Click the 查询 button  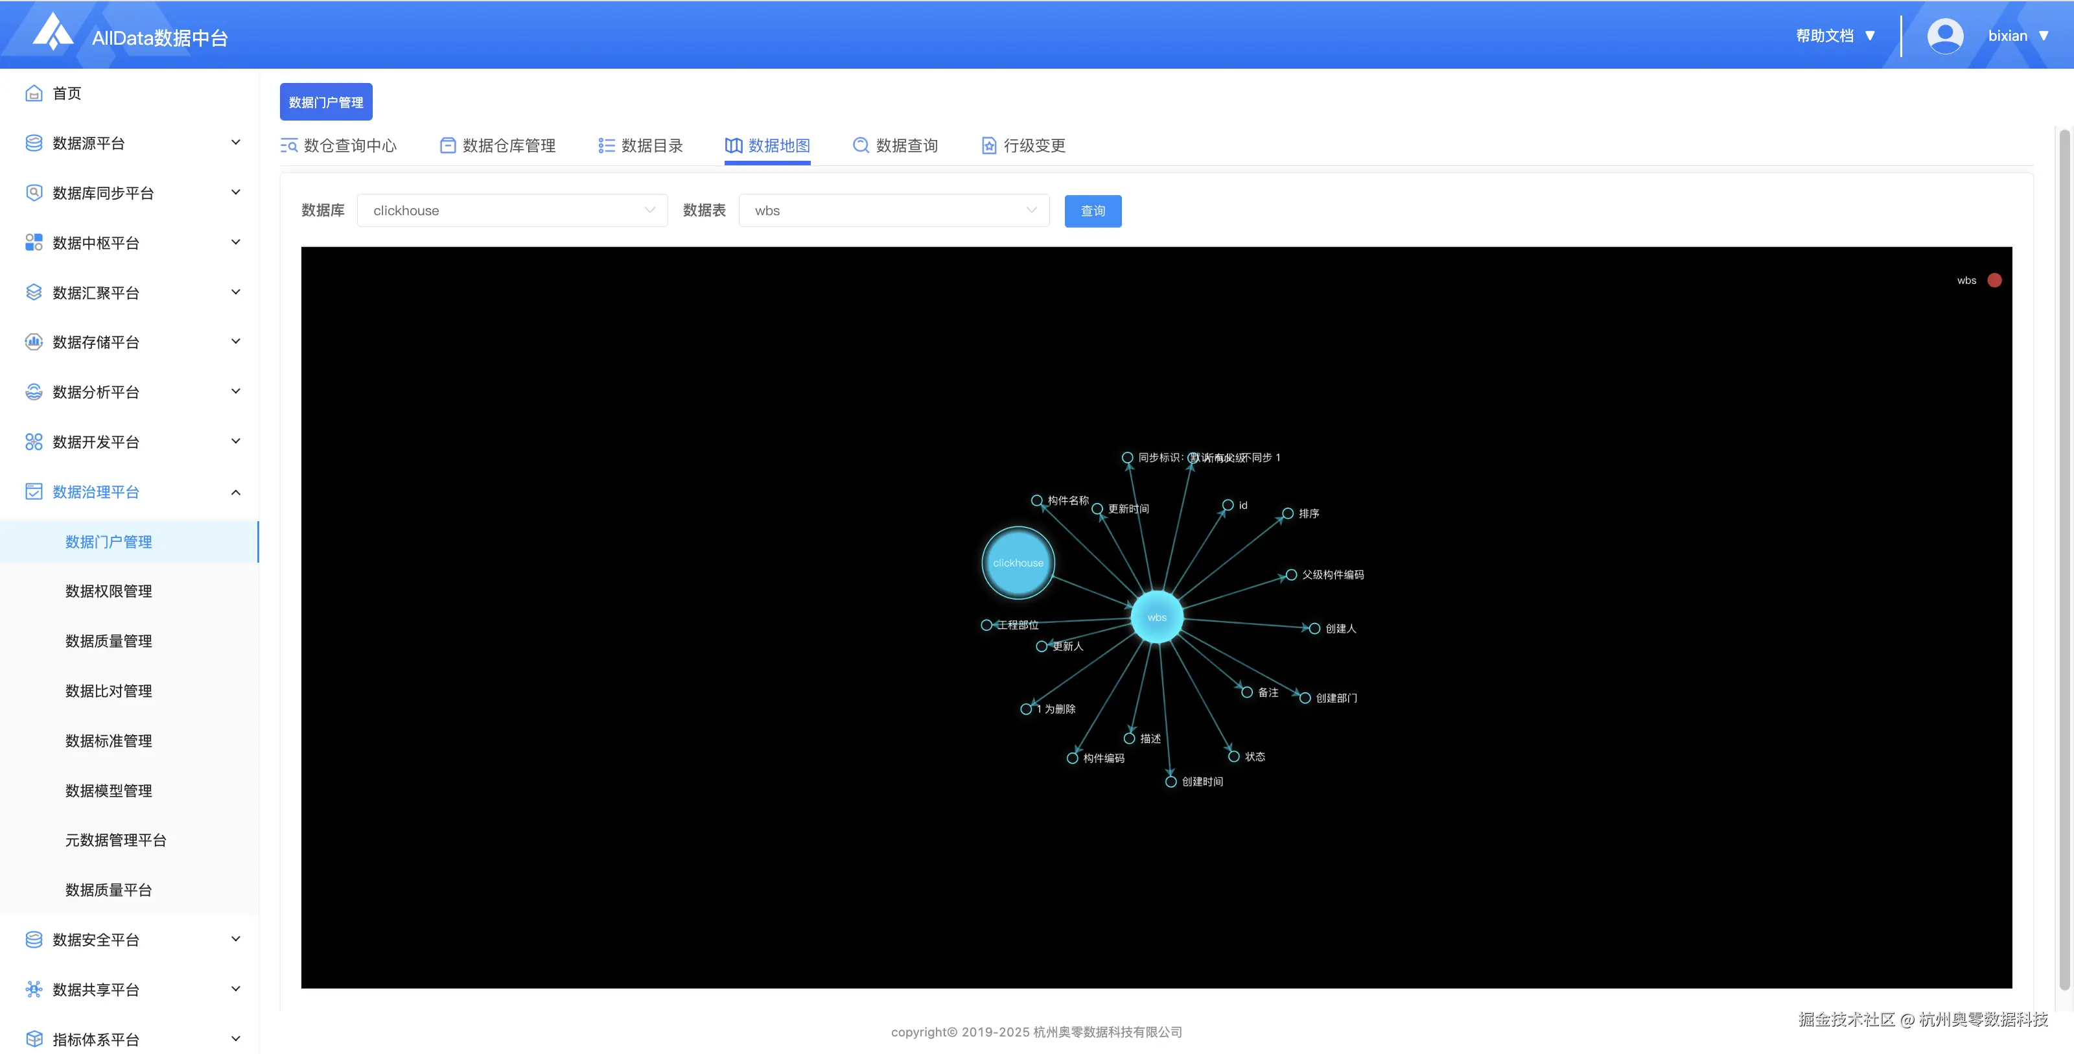(x=1093, y=211)
